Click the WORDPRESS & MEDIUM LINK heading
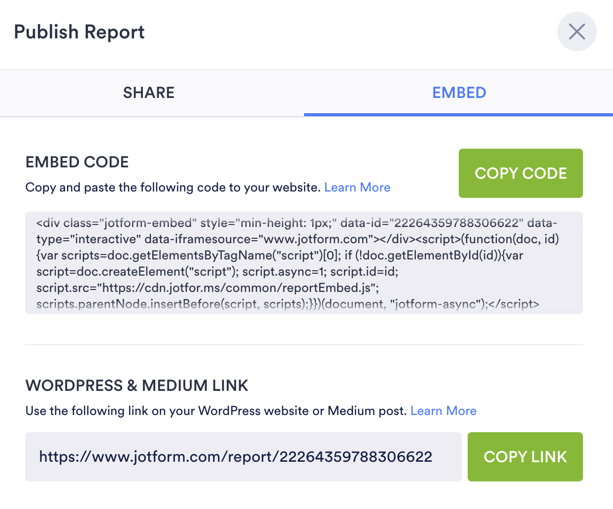The height and width of the screenshot is (509, 613). click(136, 385)
